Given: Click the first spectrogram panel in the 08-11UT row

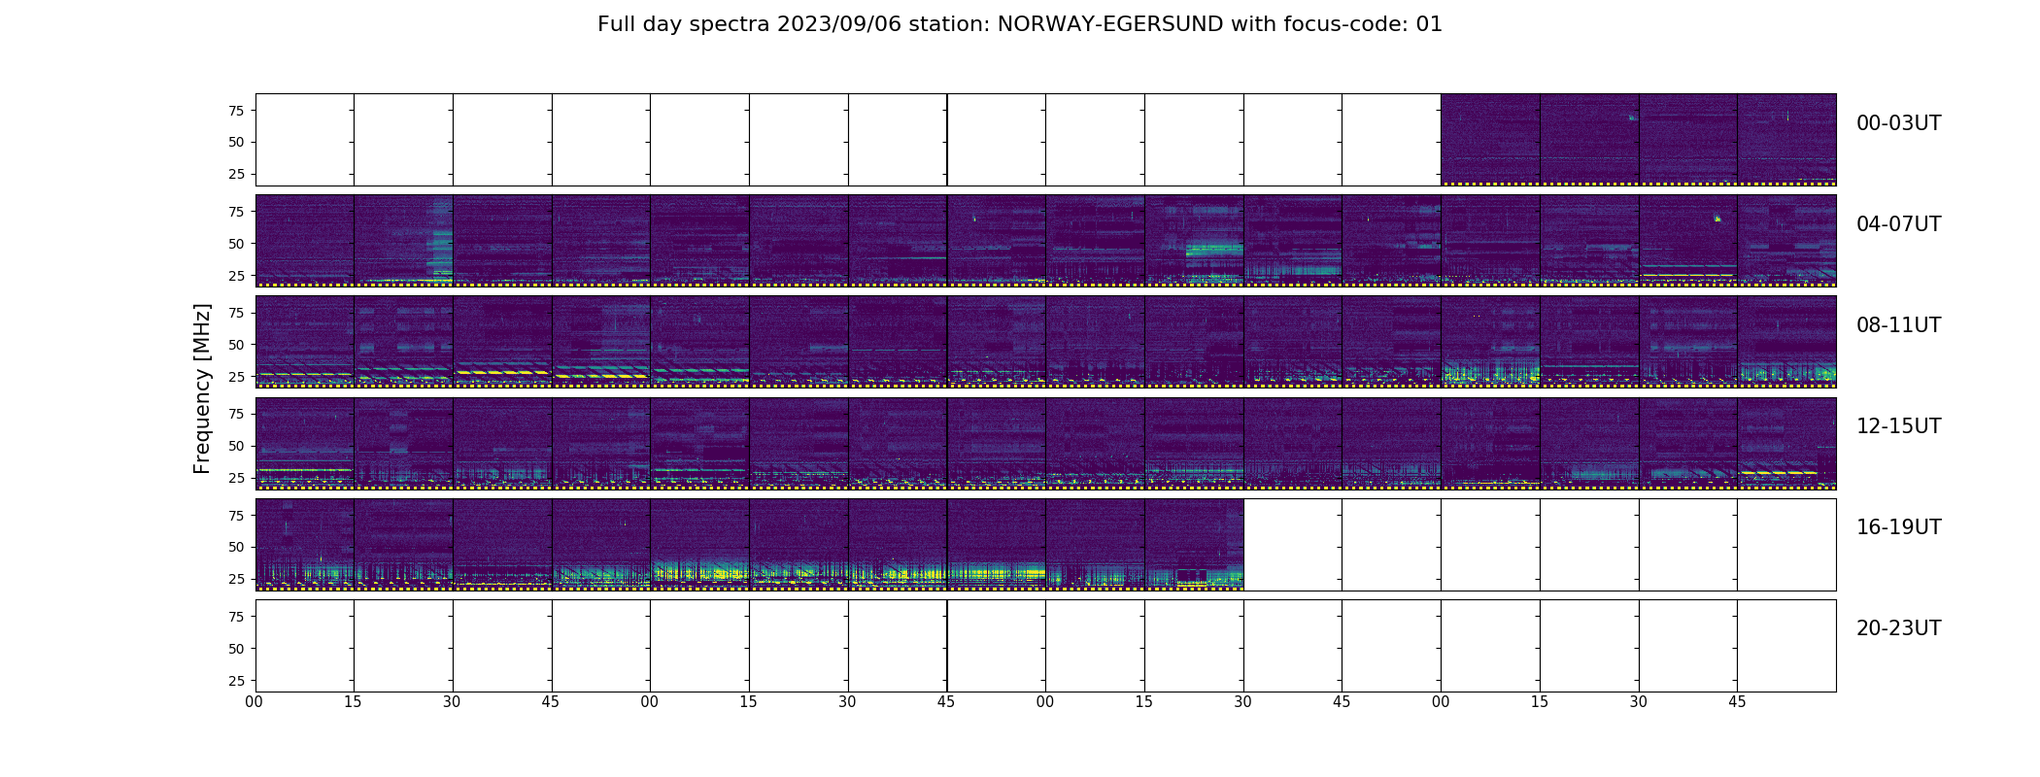Looking at the screenshot, I should coord(305,342).
